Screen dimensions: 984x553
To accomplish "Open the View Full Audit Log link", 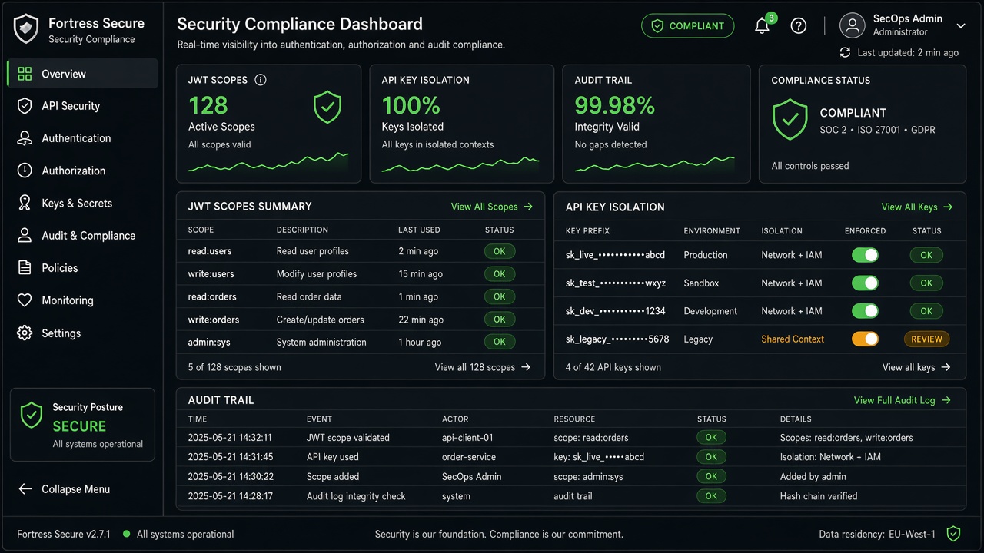I will [x=903, y=400].
